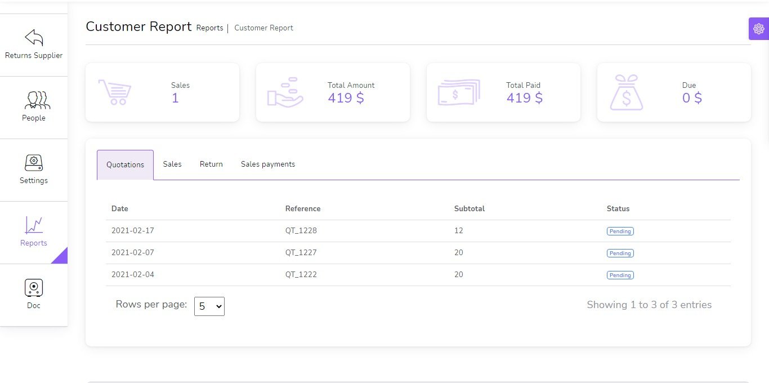Expand the Rows per page dropdown

[209, 306]
